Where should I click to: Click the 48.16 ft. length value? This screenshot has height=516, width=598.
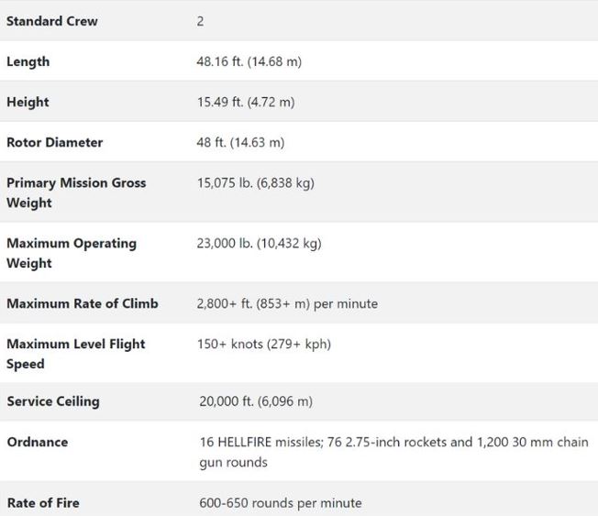click(249, 61)
